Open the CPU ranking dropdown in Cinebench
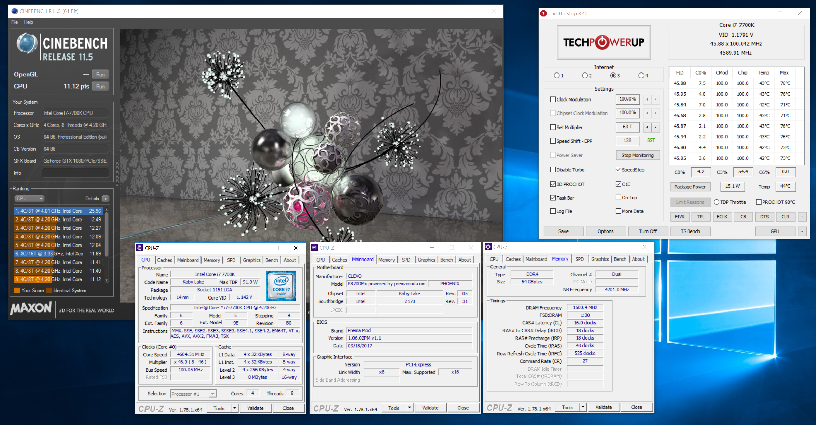The width and height of the screenshot is (816, 425). coord(29,199)
